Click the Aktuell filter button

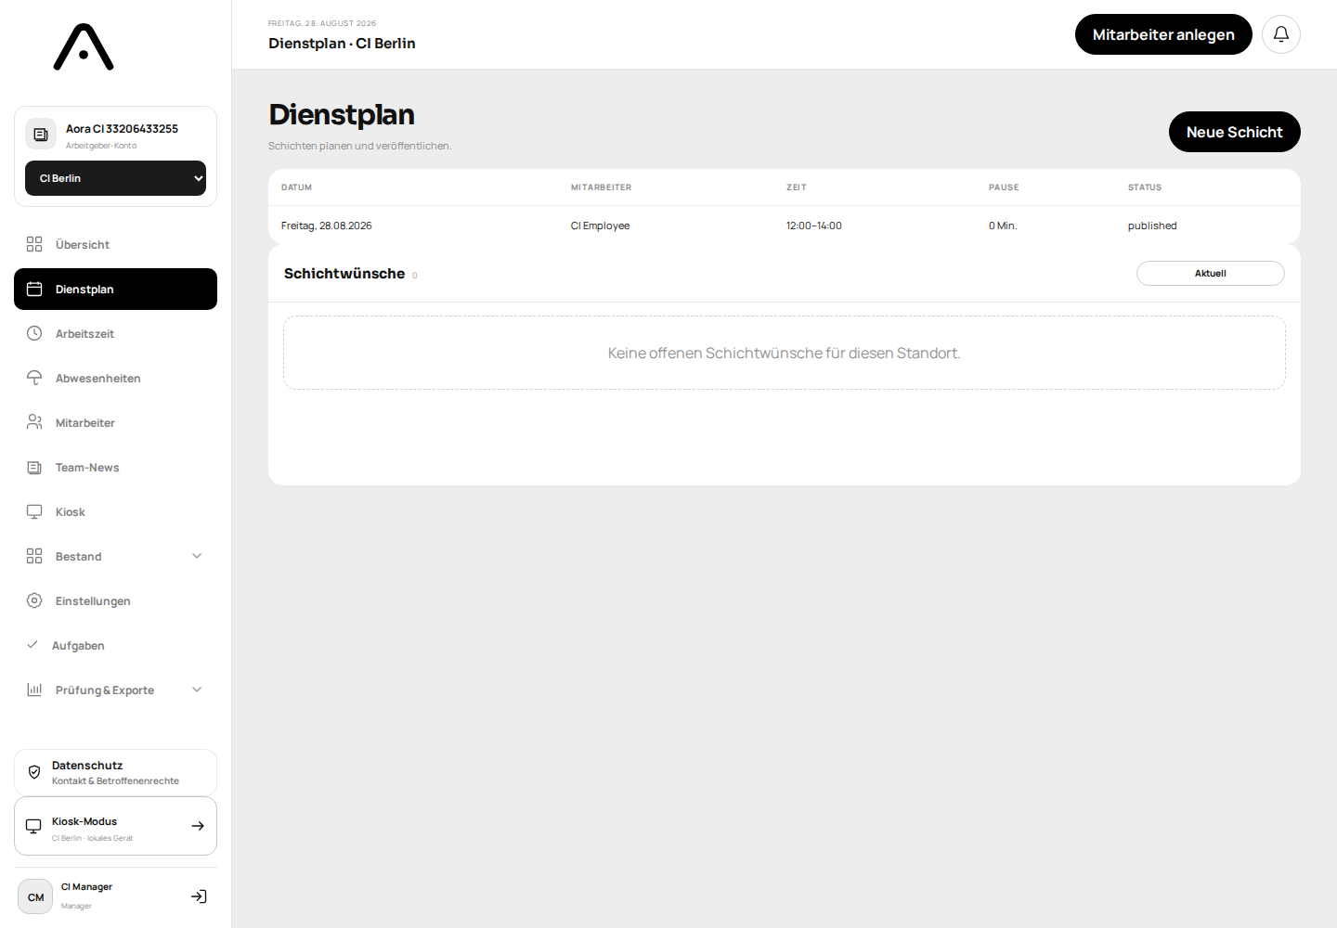[1211, 273]
